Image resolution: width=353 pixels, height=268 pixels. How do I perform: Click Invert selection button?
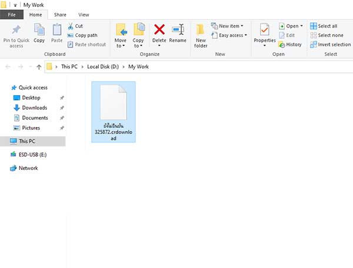click(330, 44)
